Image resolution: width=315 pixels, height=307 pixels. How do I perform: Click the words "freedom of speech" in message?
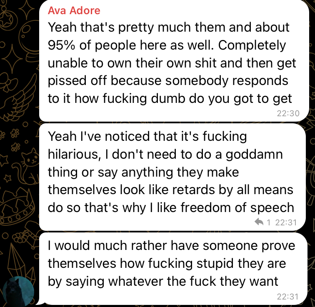click(237, 207)
